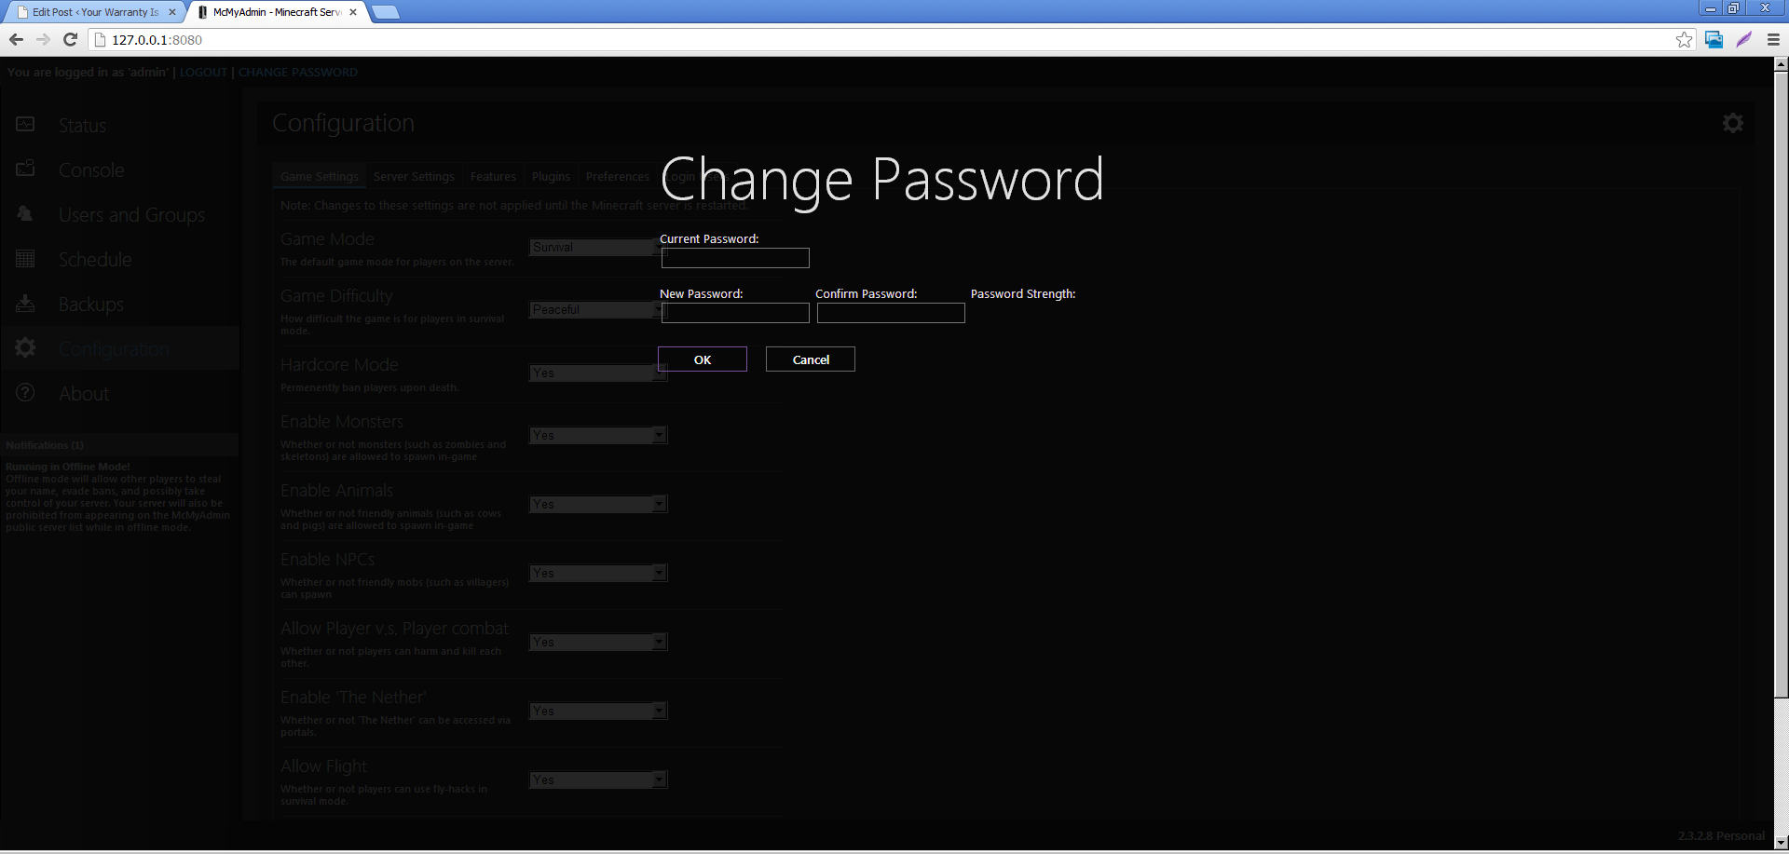
Task: Click the page scrollbar down arrow
Action: point(1781,843)
